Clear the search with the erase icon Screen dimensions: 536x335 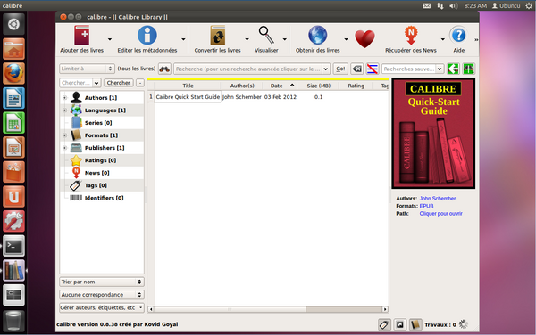click(x=356, y=69)
